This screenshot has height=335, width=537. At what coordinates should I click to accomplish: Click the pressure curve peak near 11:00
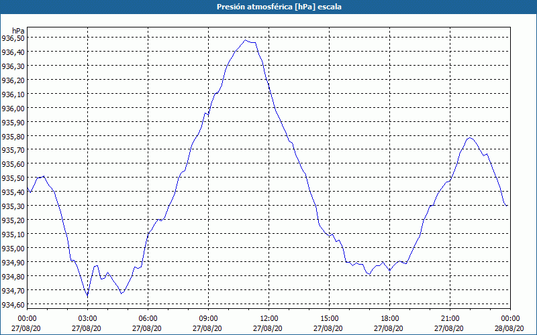click(245, 40)
